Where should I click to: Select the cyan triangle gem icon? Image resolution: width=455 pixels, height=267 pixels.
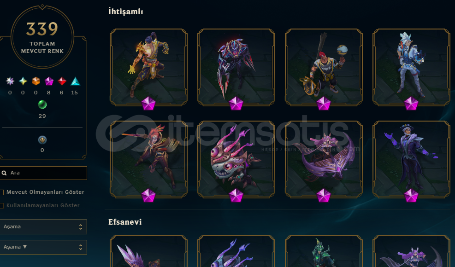[x=75, y=81]
